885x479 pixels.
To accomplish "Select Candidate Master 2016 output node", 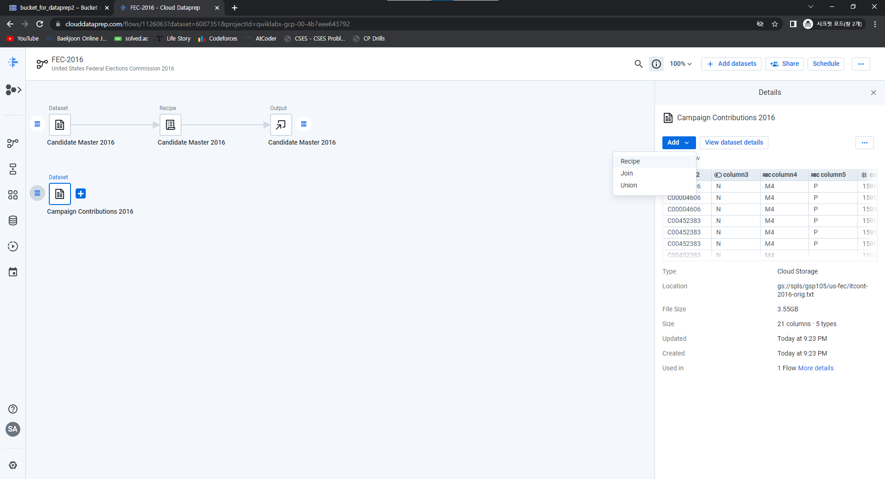I will point(281,125).
